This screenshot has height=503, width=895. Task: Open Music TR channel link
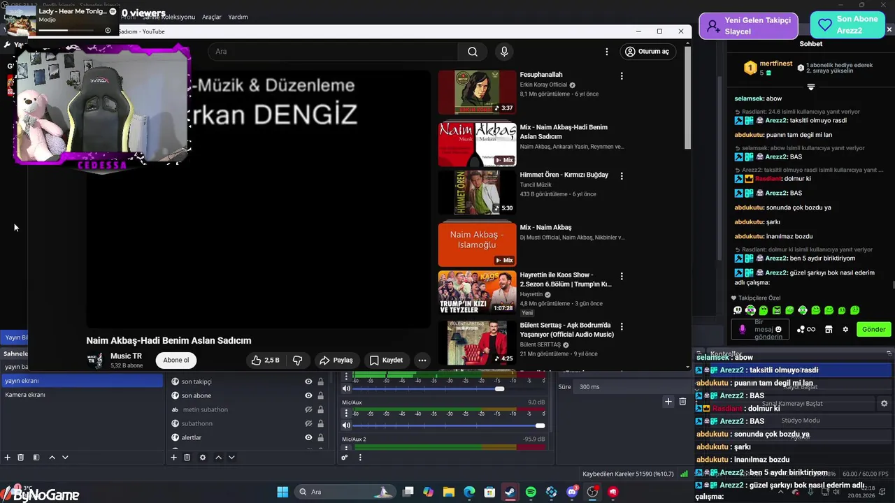click(126, 356)
